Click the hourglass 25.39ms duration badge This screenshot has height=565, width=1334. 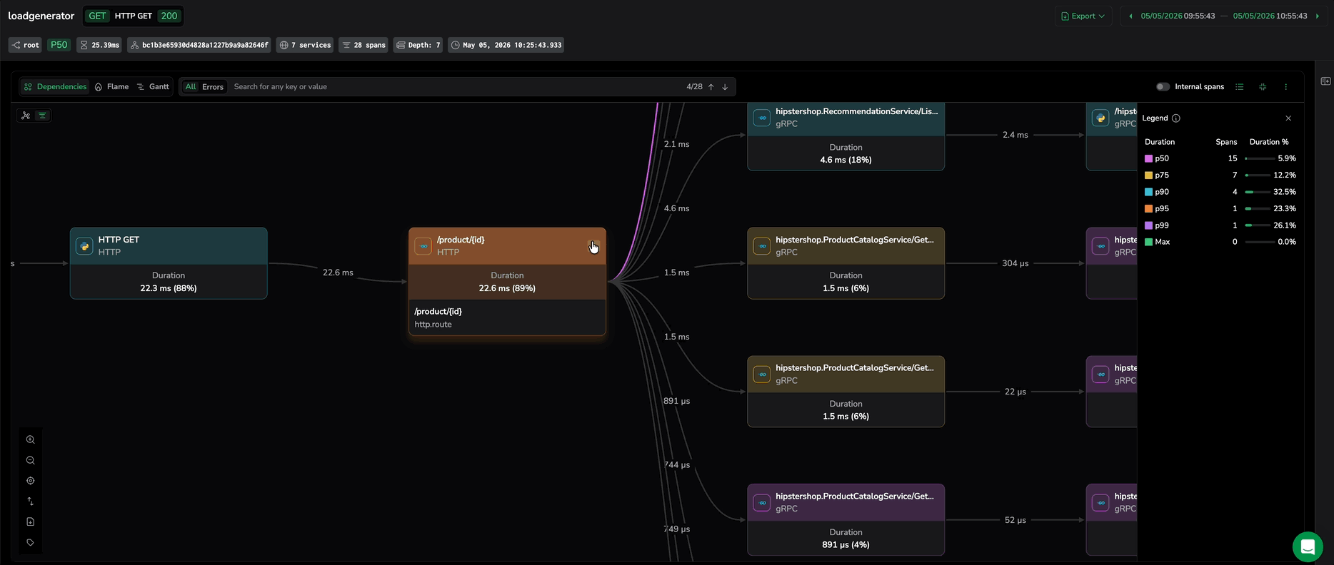point(99,45)
